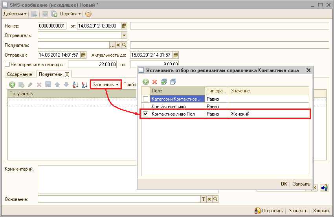Toggle the Не отправлять в период checkbox
334x217 pixels.
7,64
